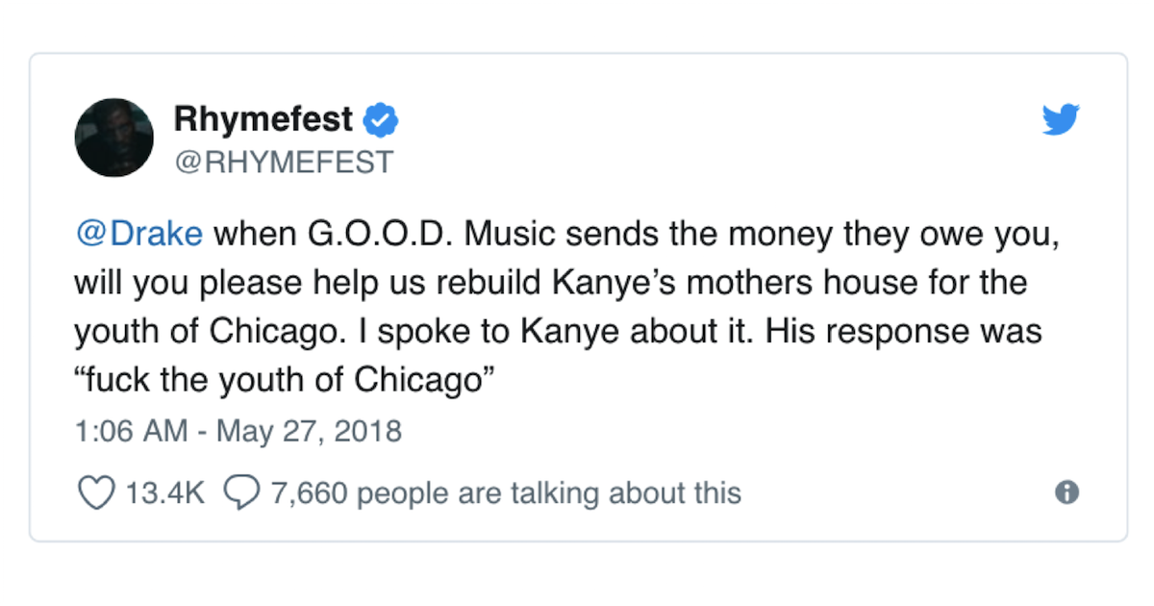The height and width of the screenshot is (606, 1154).
Task: Click the "May 27, 2018" date text
Action: coord(309,430)
